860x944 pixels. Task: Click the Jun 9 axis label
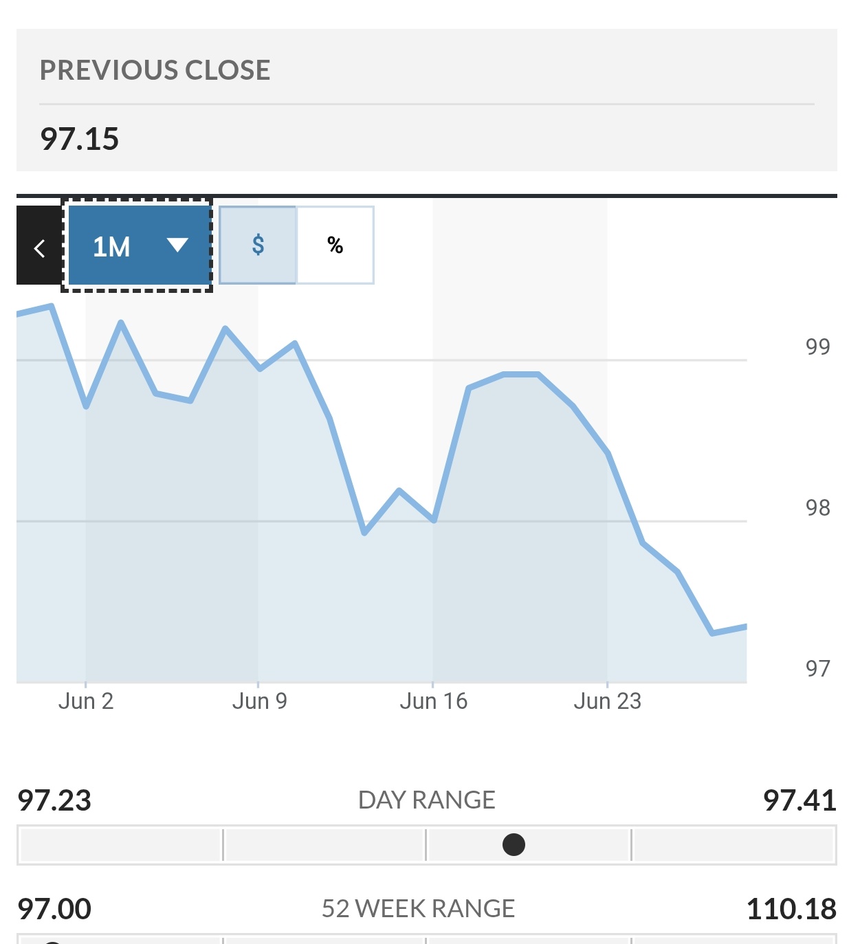(x=259, y=701)
